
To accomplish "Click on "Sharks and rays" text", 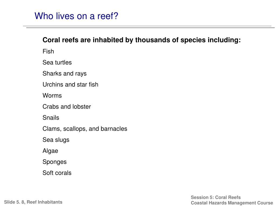I will point(64,74).
